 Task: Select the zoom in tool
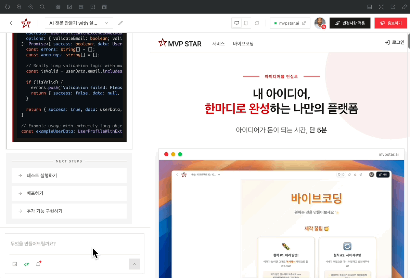(19, 6)
